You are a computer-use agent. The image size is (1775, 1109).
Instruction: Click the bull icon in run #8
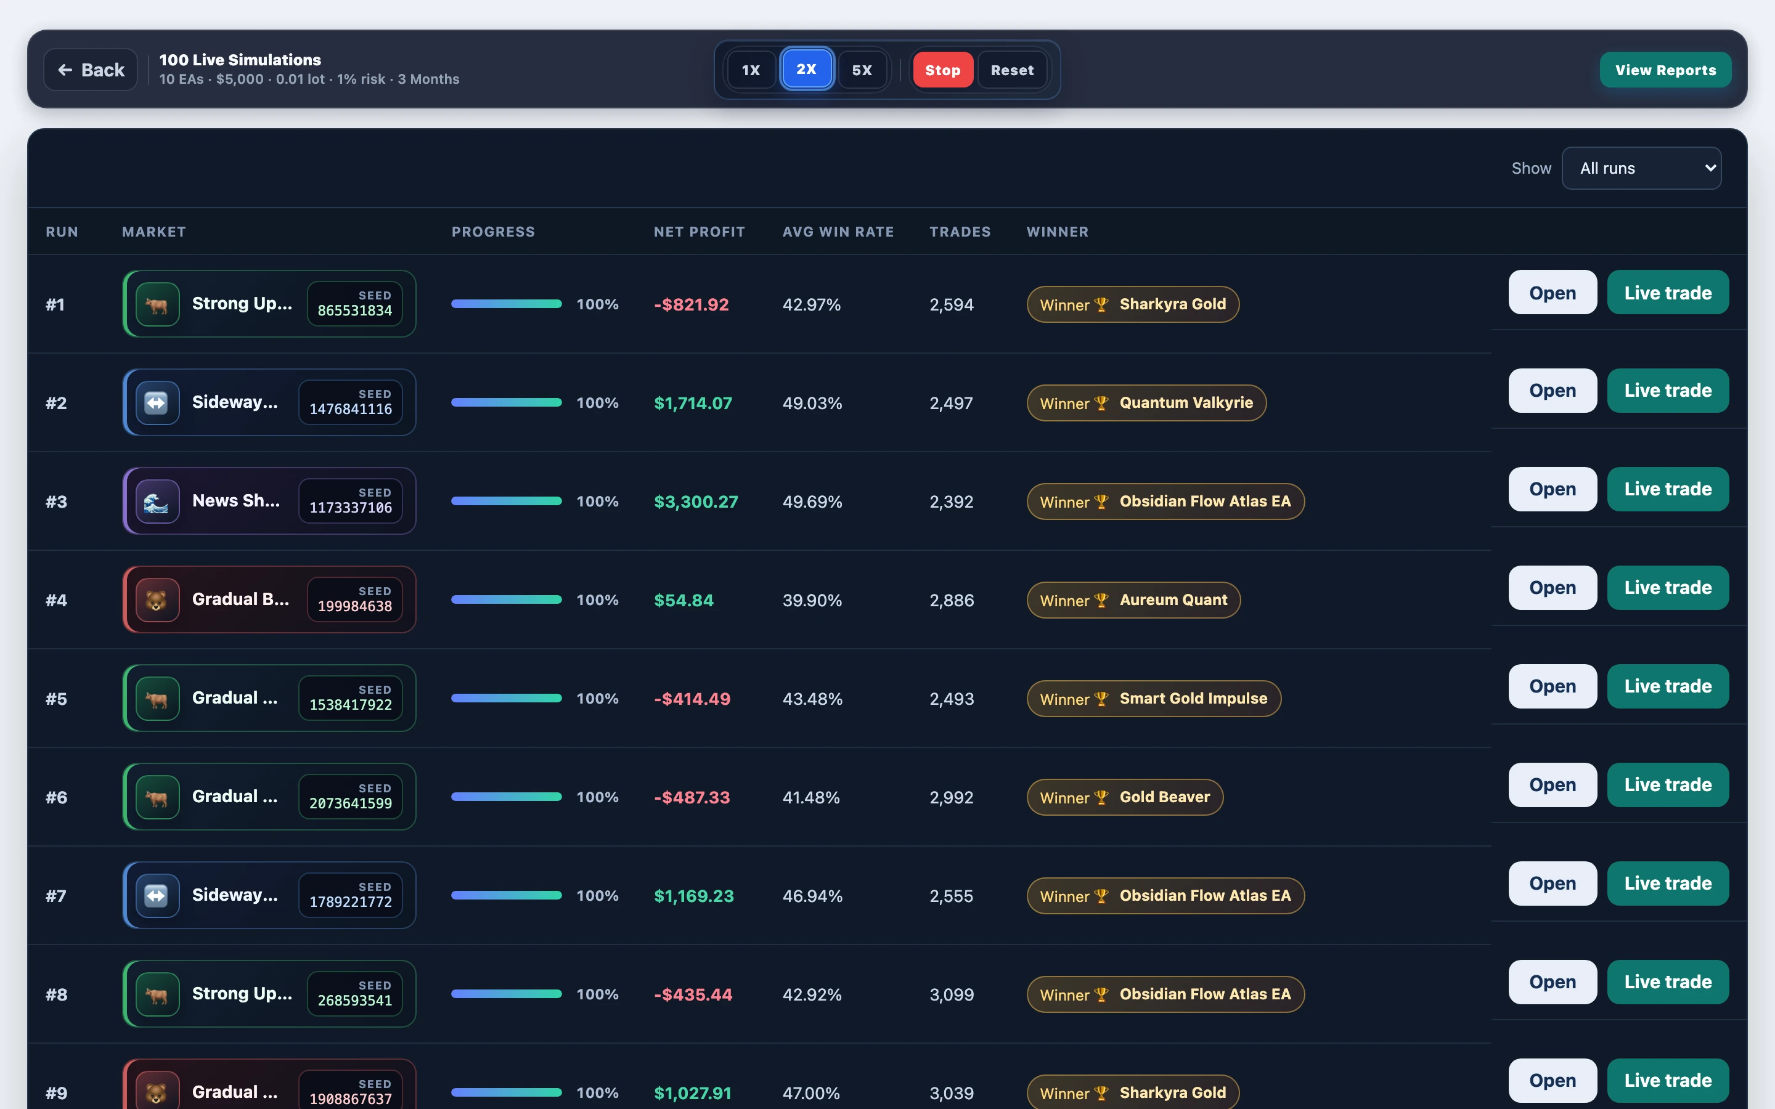pos(157,994)
